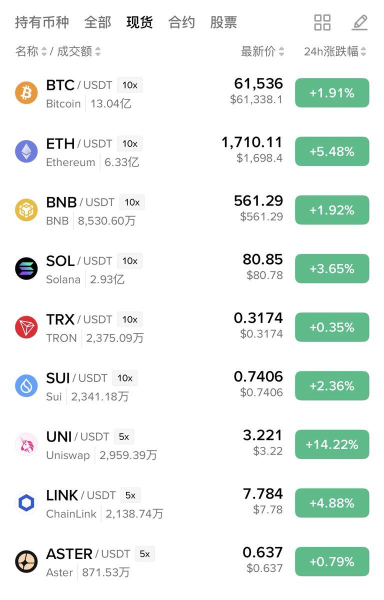The image size is (384, 600).
Task: Tap the Uniswap unicorn logo
Action: click(26, 444)
